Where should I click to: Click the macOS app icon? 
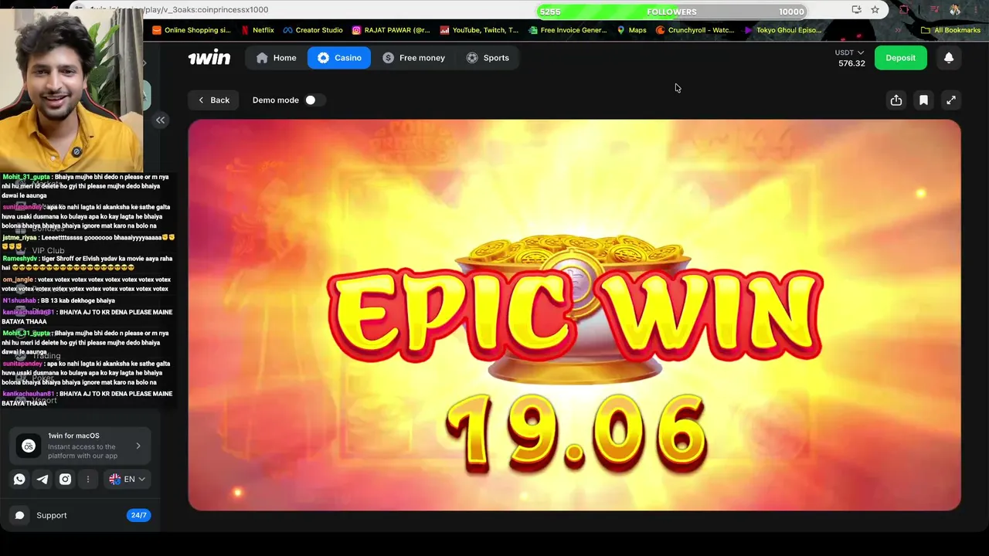(29, 446)
